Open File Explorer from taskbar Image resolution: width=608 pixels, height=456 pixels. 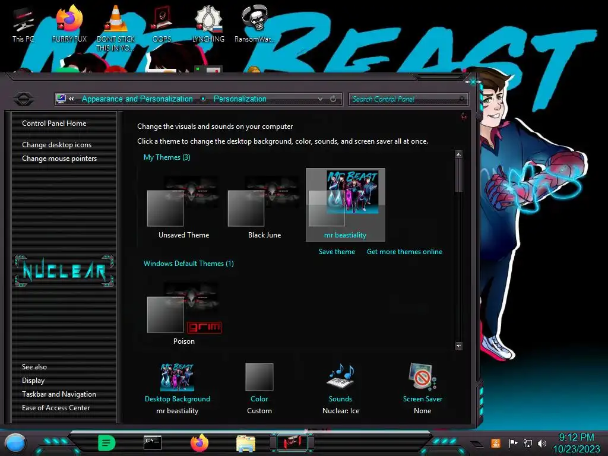[245, 443]
